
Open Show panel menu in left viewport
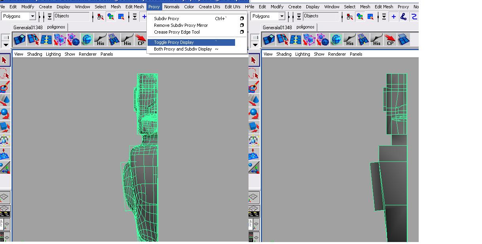(70, 54)
